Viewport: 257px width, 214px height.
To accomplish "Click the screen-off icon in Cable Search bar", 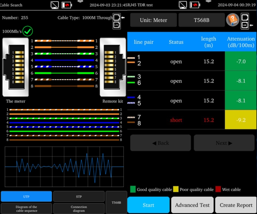I will click(55, 5).
